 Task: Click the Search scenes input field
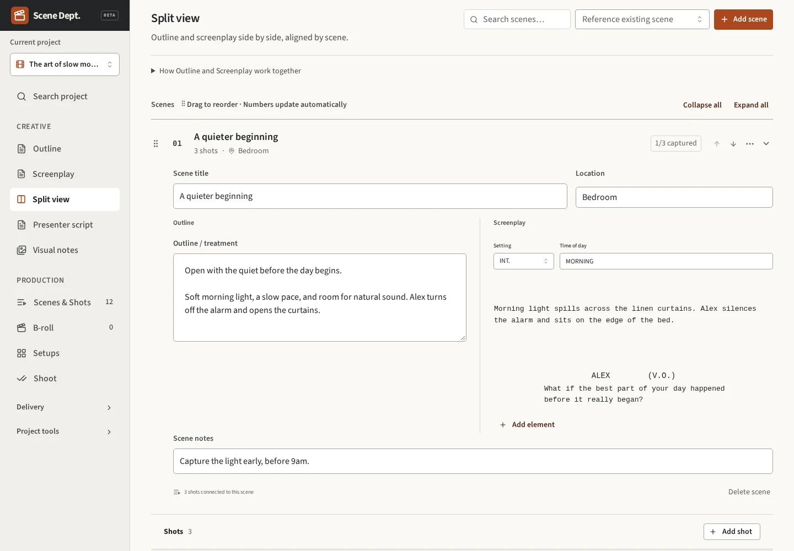[517, 19]
